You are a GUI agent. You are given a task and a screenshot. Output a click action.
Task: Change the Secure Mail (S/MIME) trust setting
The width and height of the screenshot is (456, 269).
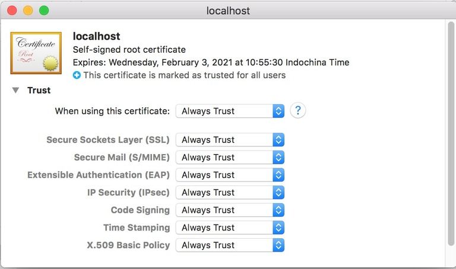[230, 158]
